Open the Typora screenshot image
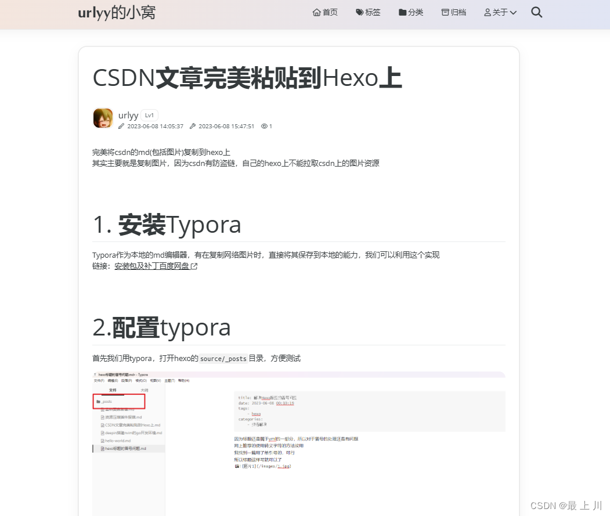 pos(299,443)
